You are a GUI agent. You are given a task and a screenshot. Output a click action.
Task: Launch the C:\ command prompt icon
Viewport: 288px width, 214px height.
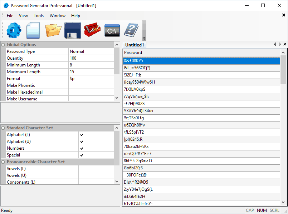pos(112,30)
